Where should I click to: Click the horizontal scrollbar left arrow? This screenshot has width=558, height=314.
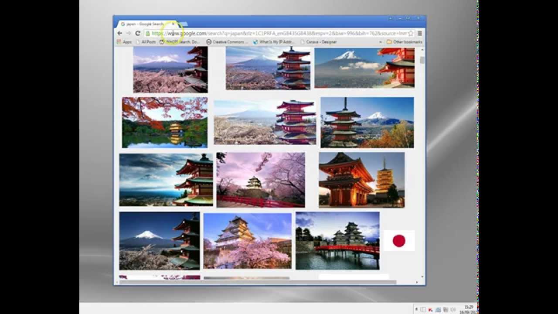[x=116, y=282]
